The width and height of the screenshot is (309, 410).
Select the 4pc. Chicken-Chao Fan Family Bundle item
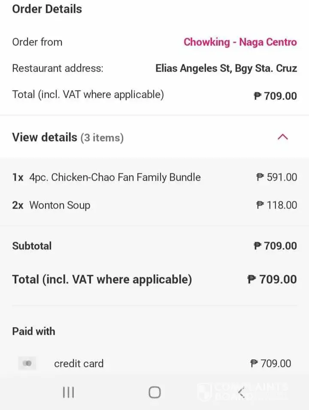(115, 177)
